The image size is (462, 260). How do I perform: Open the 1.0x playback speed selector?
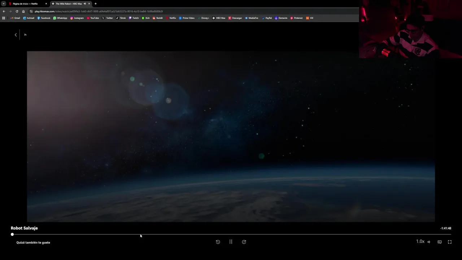click(420, 242)
